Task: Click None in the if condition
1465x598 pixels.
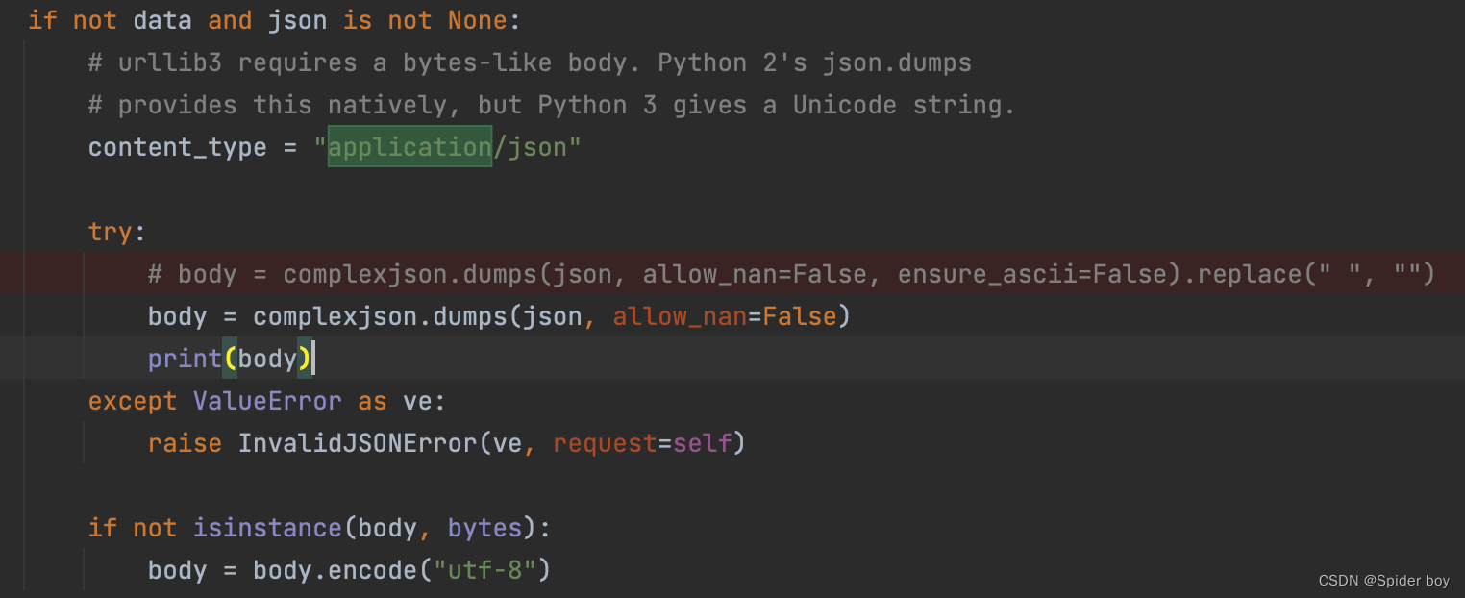Action: [477, 20]
